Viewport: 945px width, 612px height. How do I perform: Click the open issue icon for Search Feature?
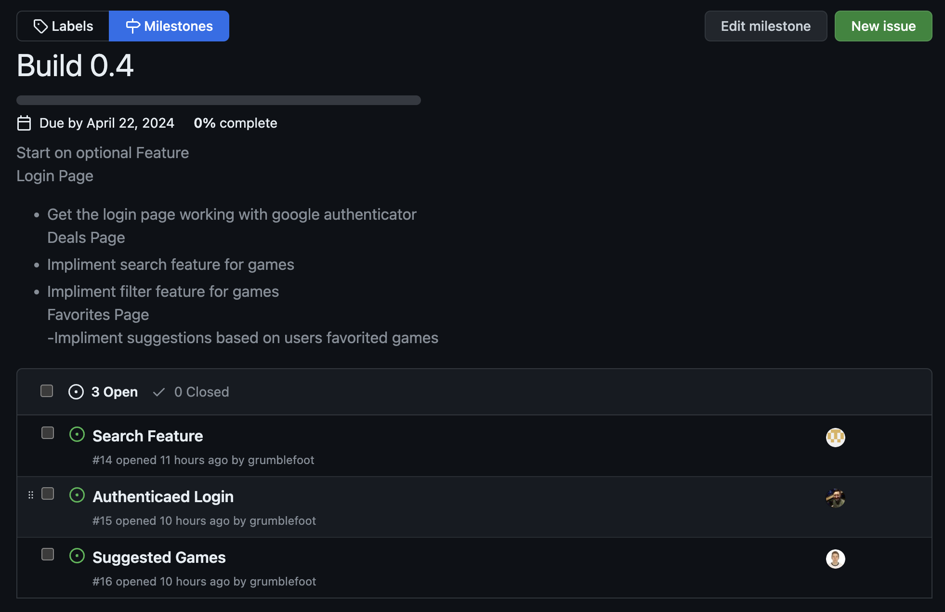tap(77, 435)
